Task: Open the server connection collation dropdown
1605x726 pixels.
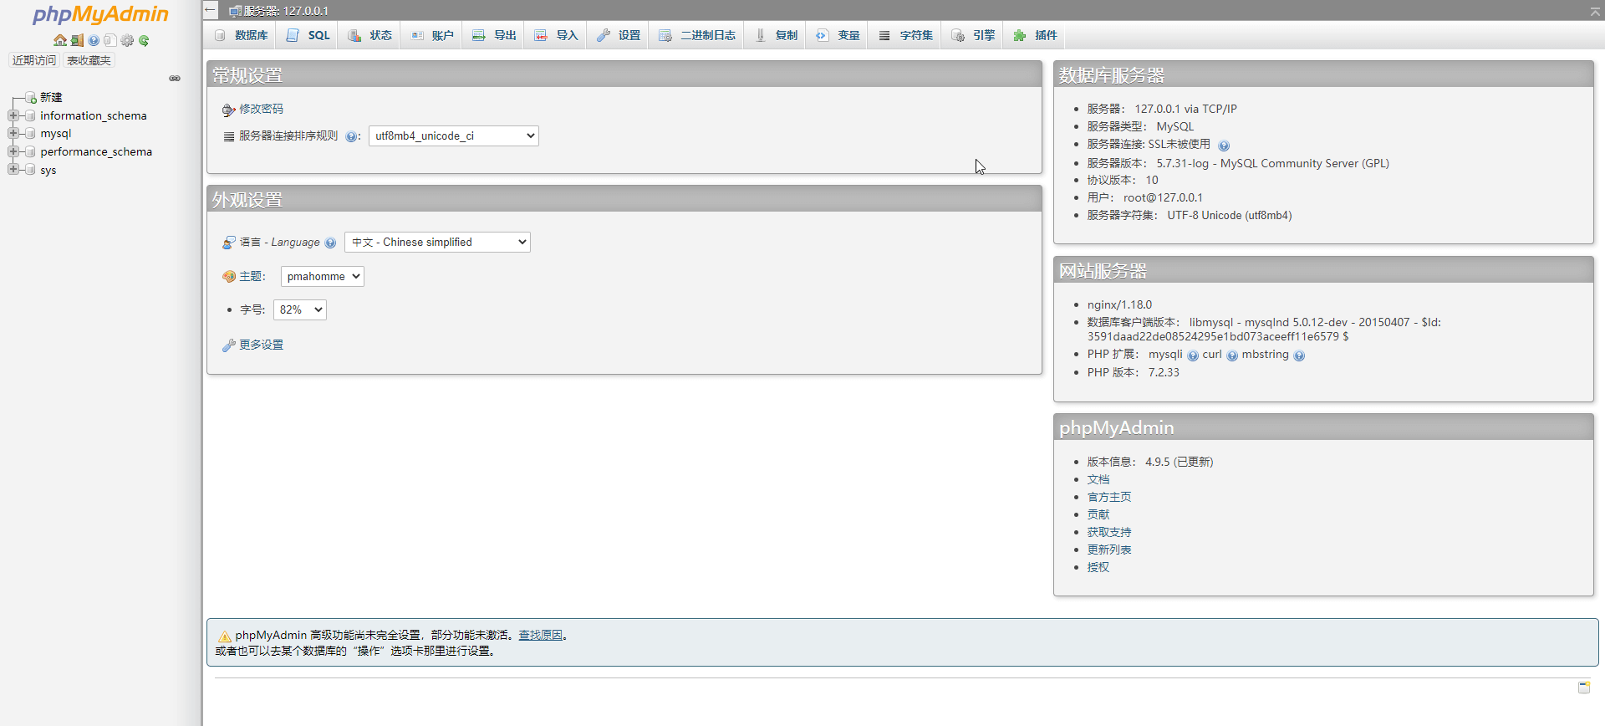Action: [x=454, y=135]
